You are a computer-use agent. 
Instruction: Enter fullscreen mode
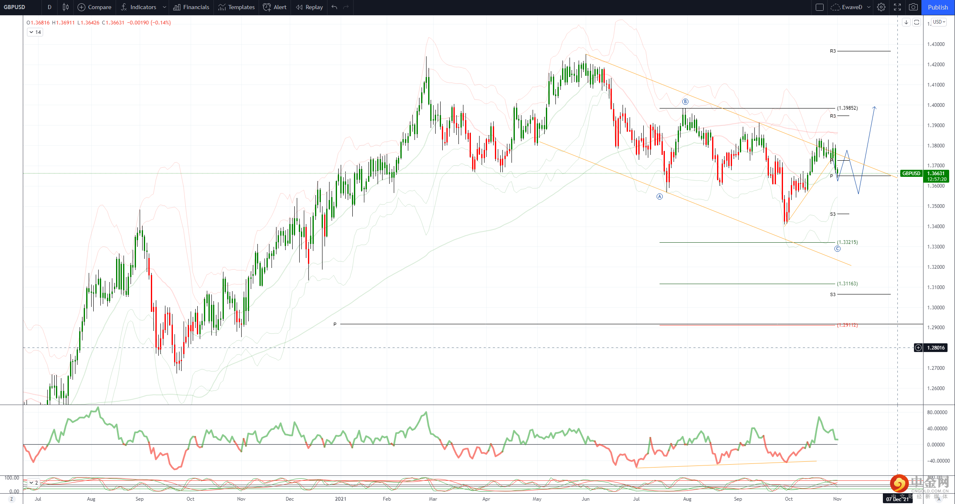(x=897, y=7)
